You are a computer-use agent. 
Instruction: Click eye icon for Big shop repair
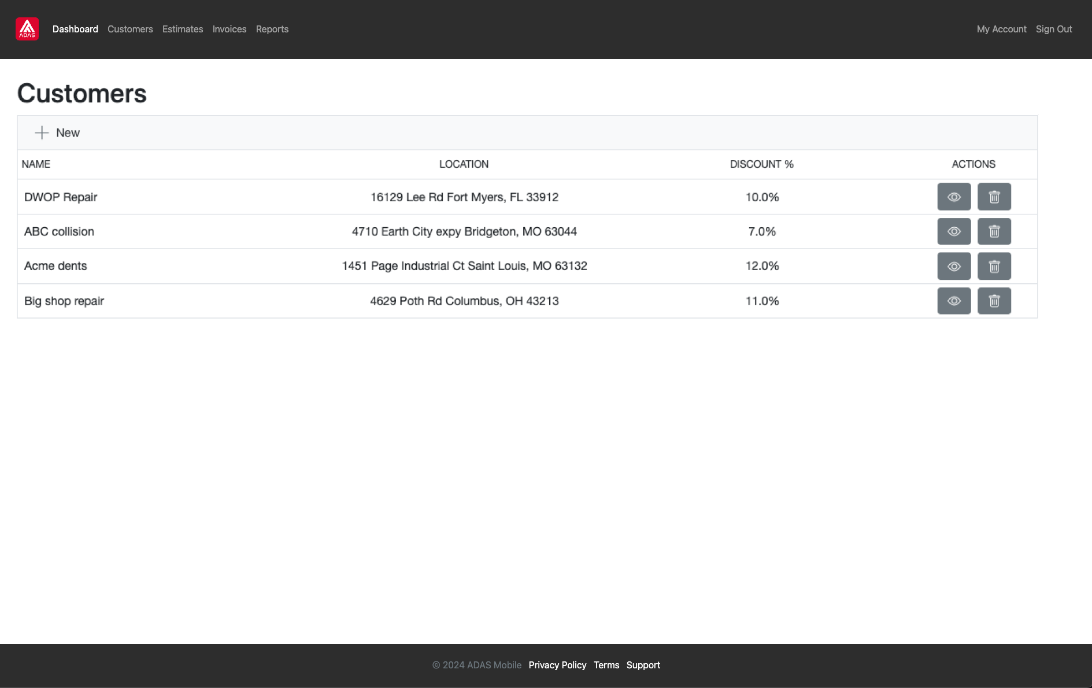(954, 301)
